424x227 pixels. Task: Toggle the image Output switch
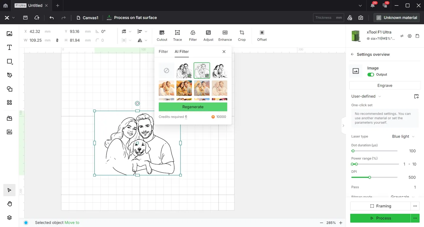(371, 75)
